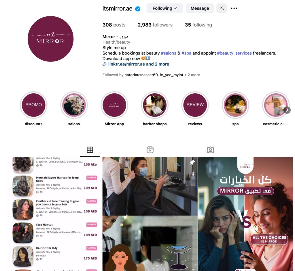View the 2,983 followers list

click(155, 25)
